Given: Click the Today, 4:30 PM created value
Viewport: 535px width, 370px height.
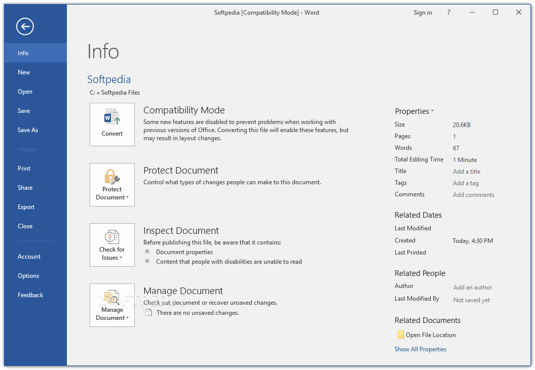Looking at the screenshot, I should tap(473, 241).
